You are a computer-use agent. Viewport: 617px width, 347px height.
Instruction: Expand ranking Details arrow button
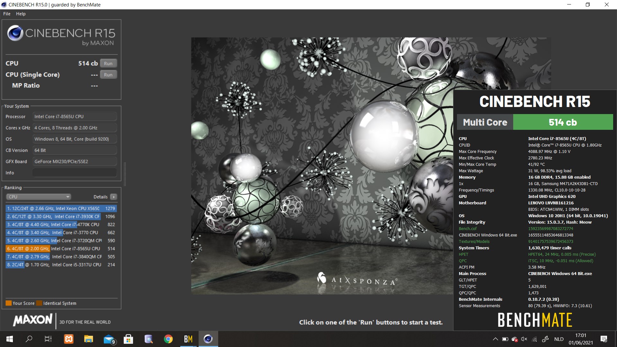pos(113,197)
